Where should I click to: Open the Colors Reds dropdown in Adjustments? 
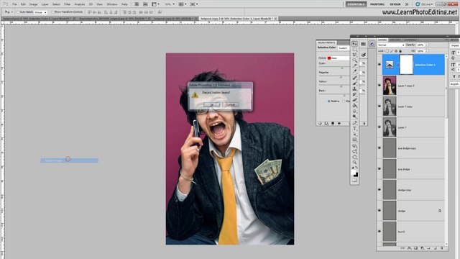coord(339,58)
